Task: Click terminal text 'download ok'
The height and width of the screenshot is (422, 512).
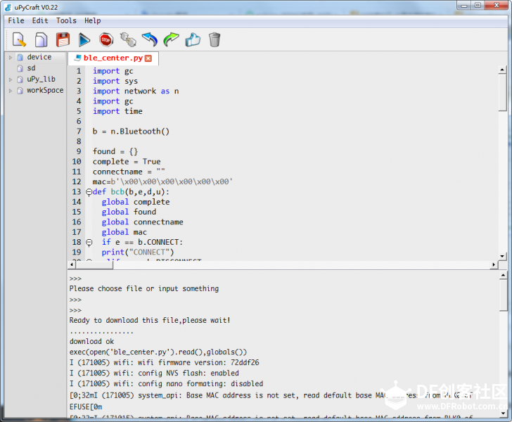Action: [91, 341]
